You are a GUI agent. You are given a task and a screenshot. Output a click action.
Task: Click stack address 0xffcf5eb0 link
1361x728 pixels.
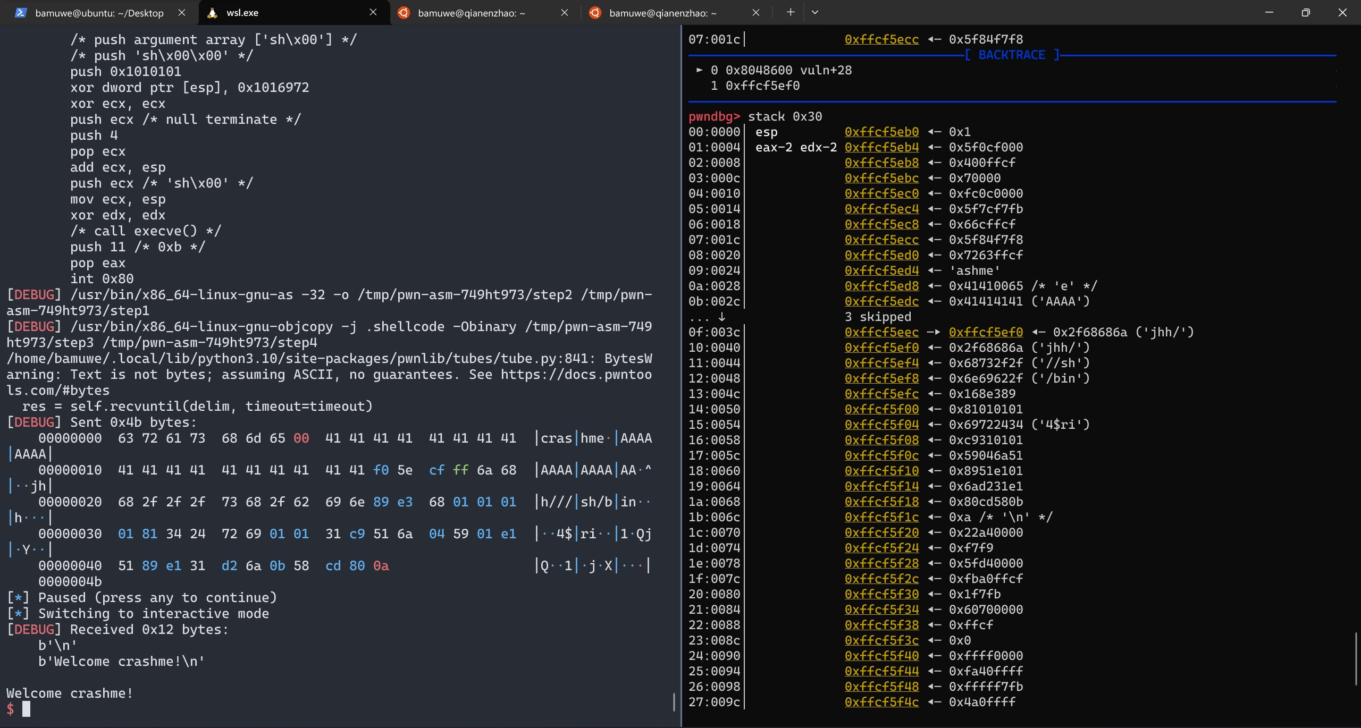point(881,132)
